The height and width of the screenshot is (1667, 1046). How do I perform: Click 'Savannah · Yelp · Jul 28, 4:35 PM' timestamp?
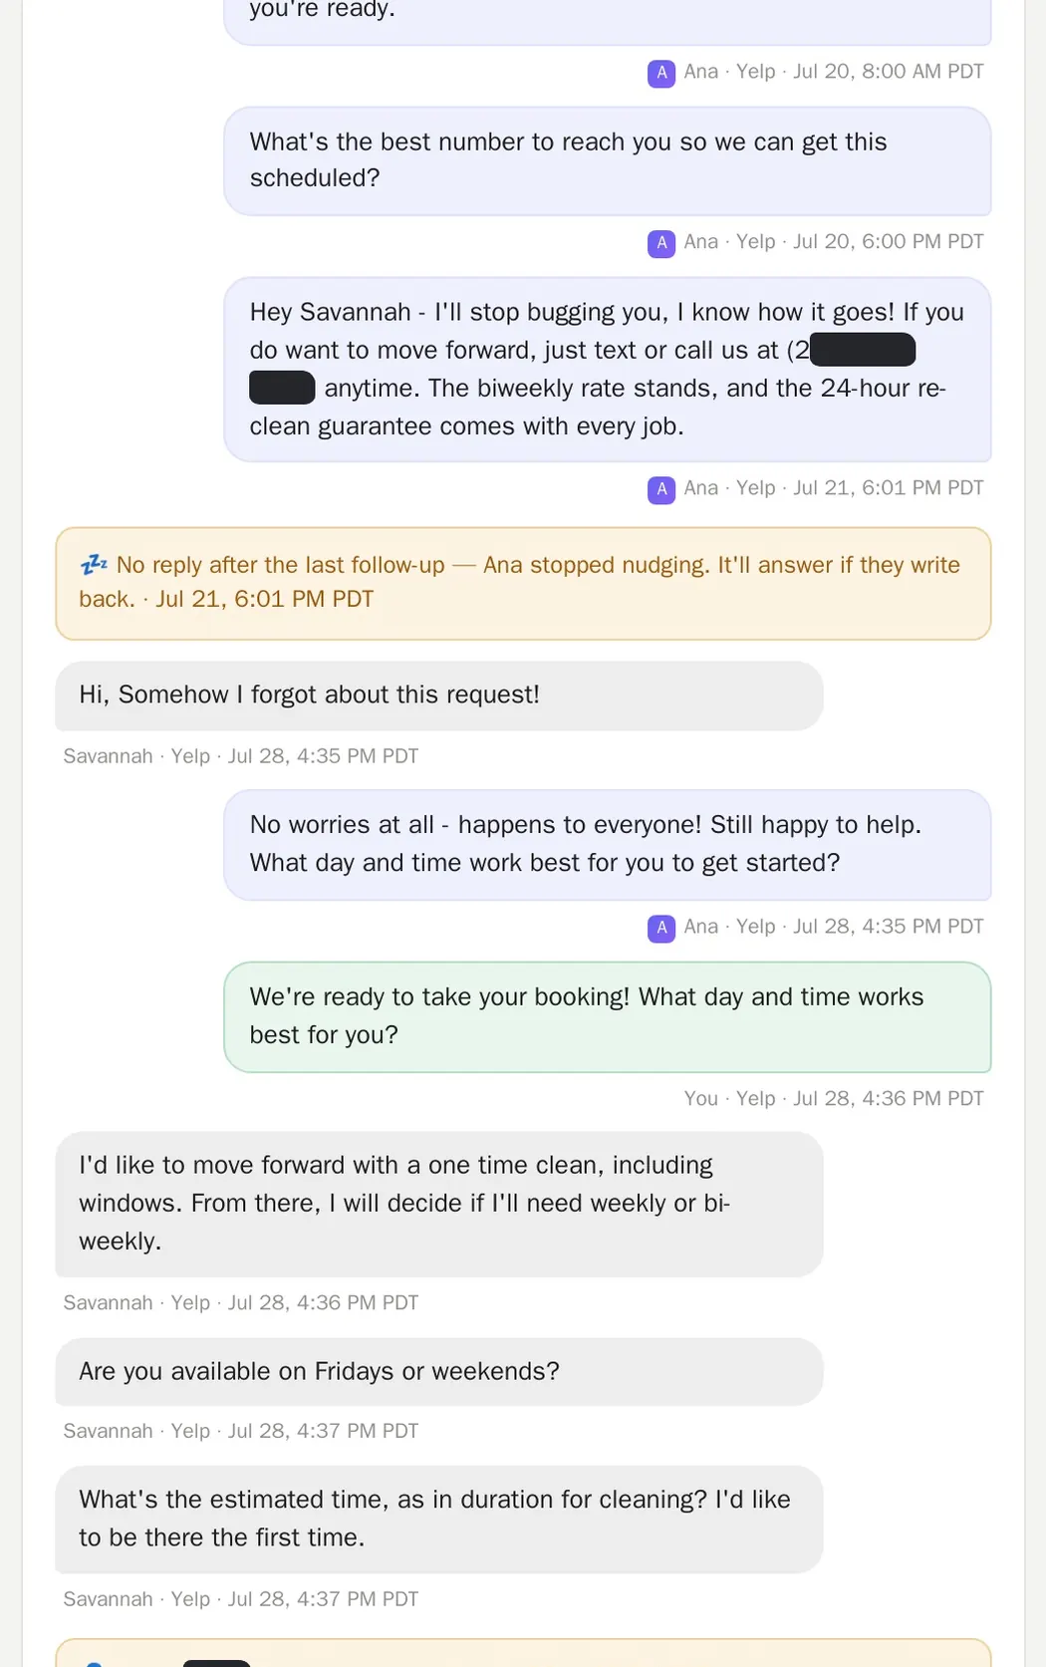click(x=241, y=756)
